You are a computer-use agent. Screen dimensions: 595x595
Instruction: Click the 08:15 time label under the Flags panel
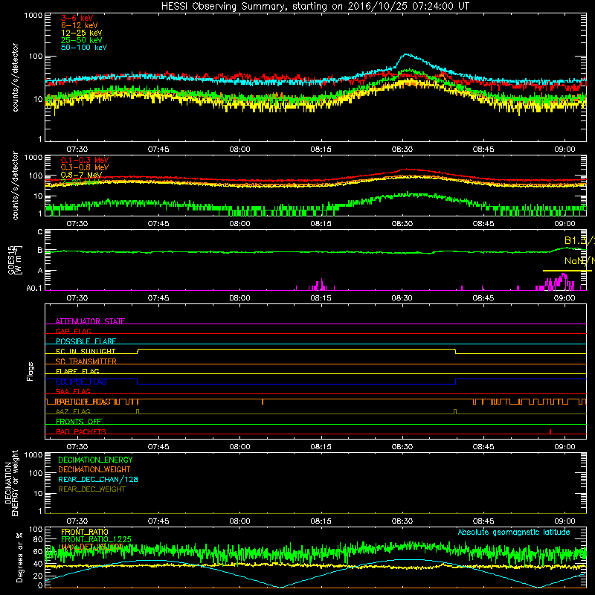[321, 446]
